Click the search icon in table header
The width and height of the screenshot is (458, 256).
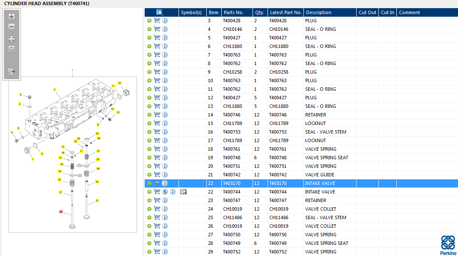tap(160, 12)
